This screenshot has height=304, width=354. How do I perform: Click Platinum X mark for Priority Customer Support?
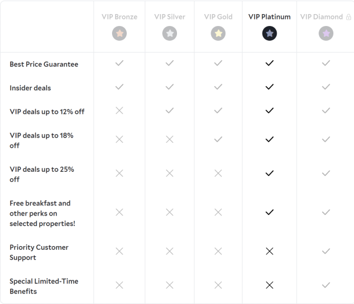coord(270,251)
